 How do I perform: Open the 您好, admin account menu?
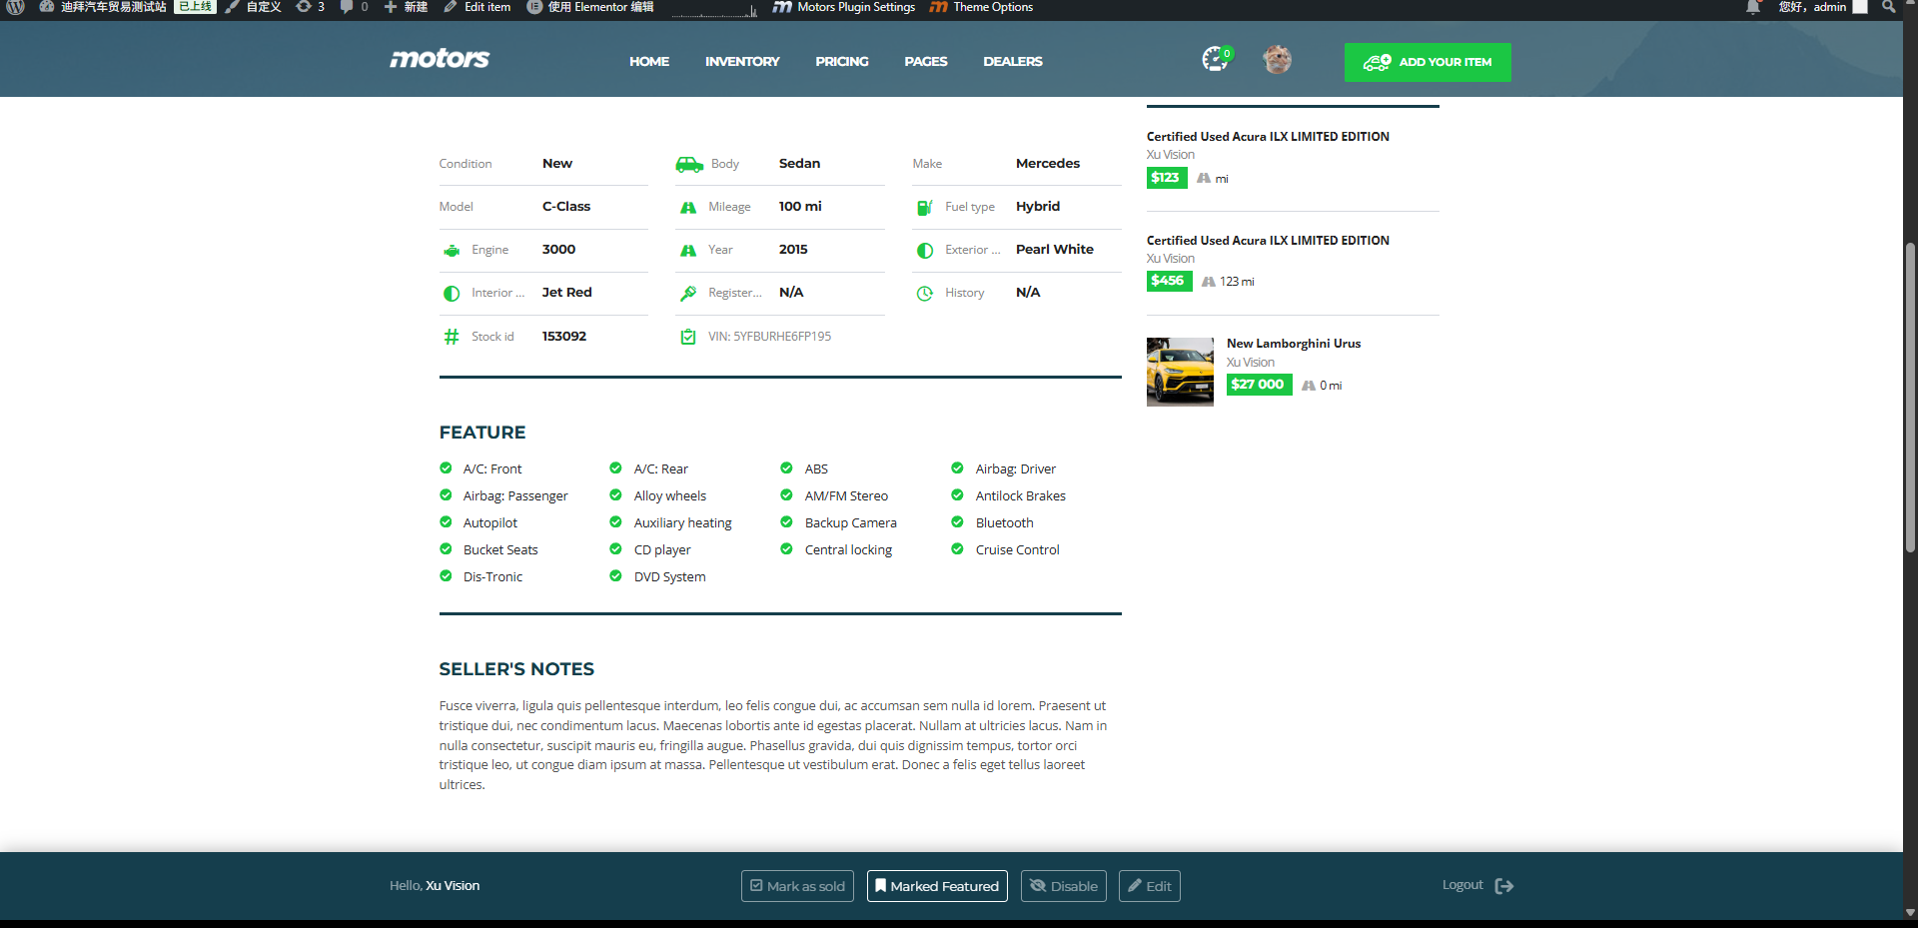[1823, 7]
